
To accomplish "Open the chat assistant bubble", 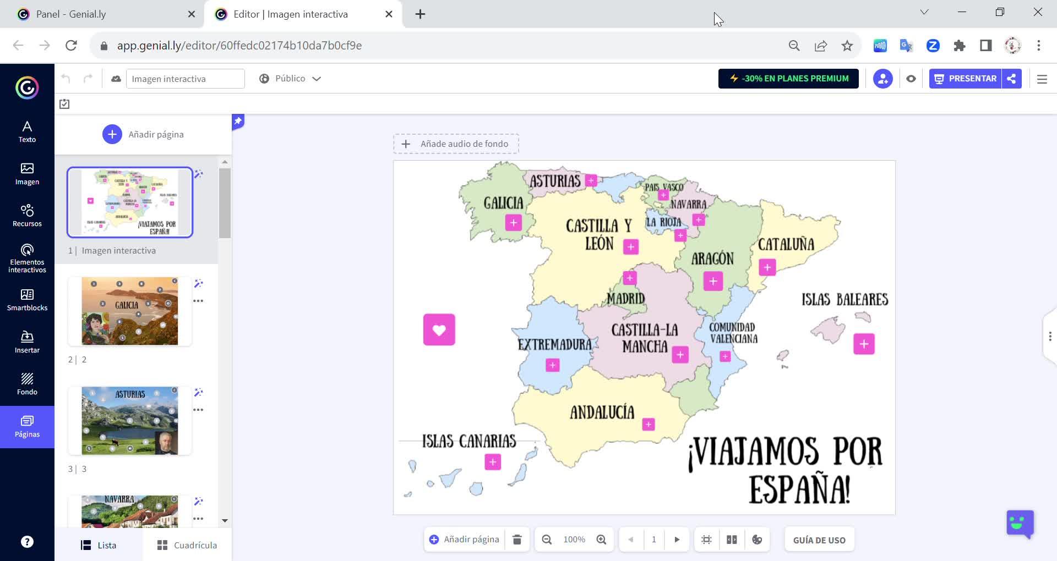I will 1020,524.
